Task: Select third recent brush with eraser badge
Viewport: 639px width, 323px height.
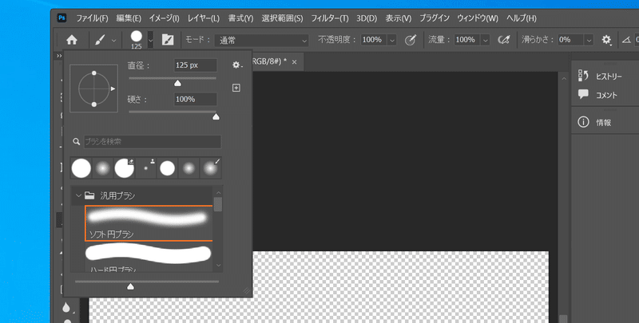Action: pyautogui.click(x=125, y=168)
